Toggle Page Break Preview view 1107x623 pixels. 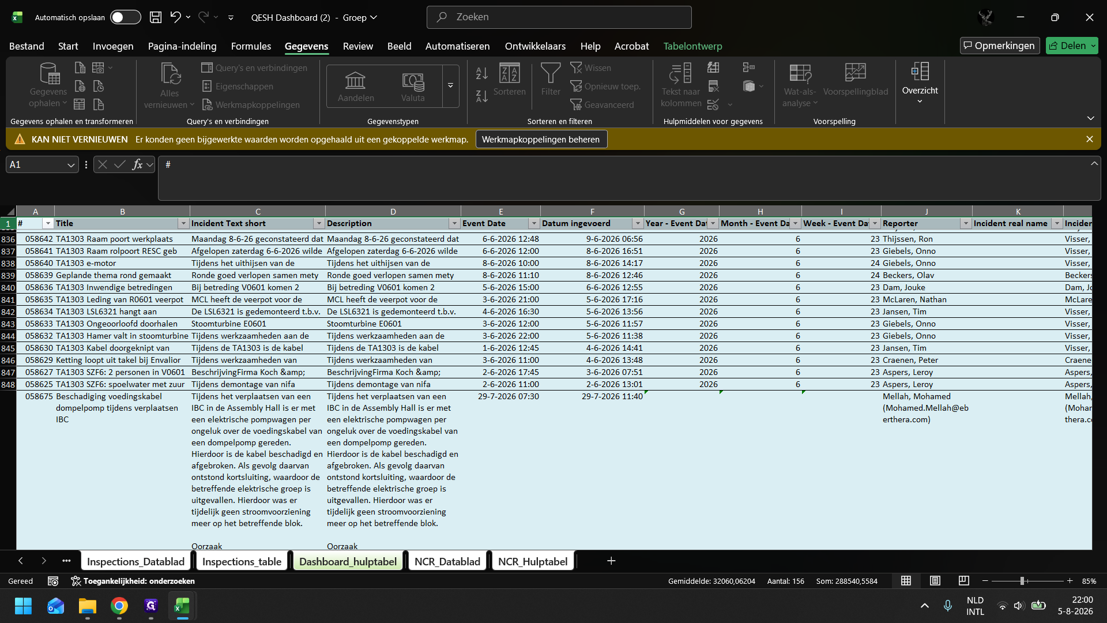964,581
